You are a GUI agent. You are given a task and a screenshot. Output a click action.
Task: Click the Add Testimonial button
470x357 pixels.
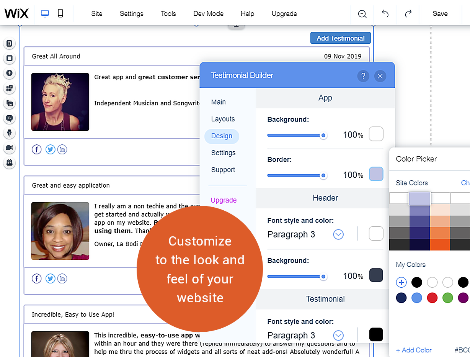(x=341, y=38)
